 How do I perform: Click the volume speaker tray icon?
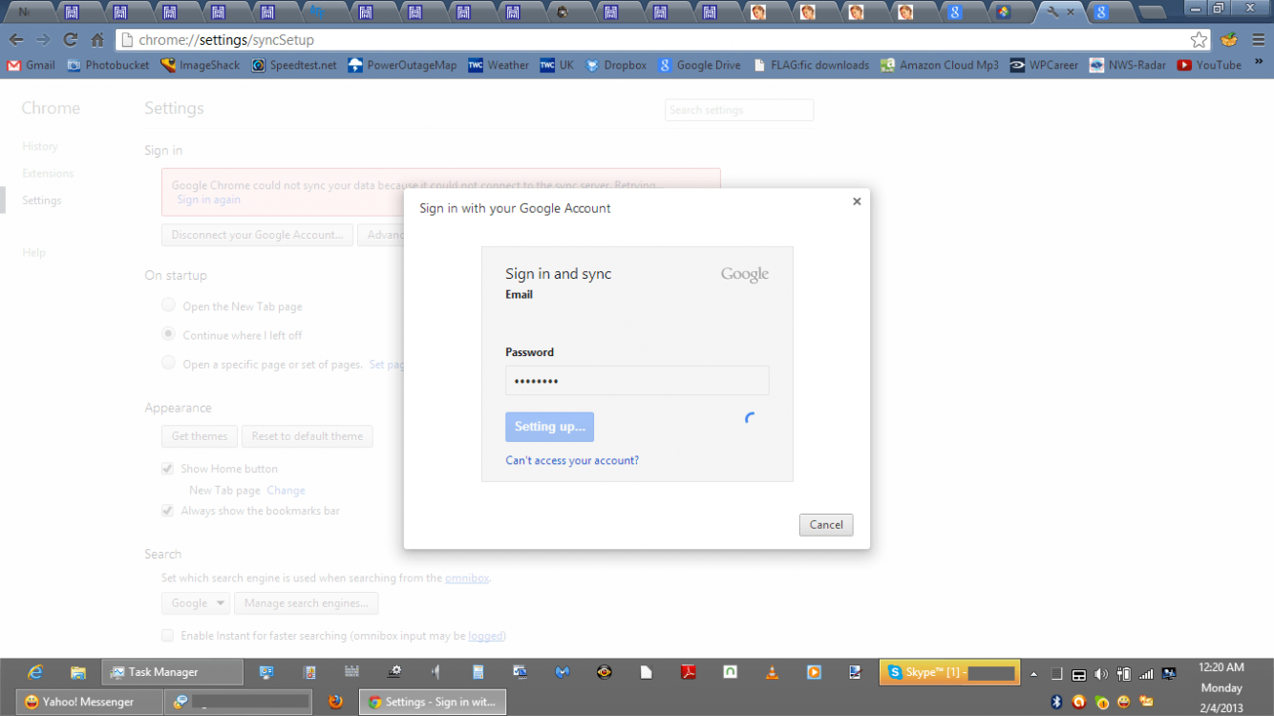pos(1100,674)
